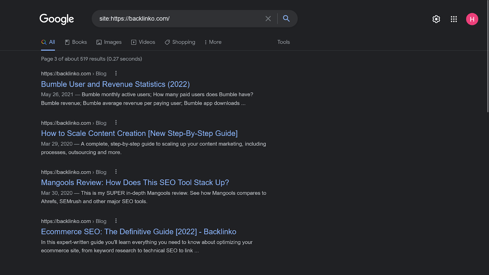
Task: Open the three-dot menu for the Mangools Review result
Action: (116, 172)
